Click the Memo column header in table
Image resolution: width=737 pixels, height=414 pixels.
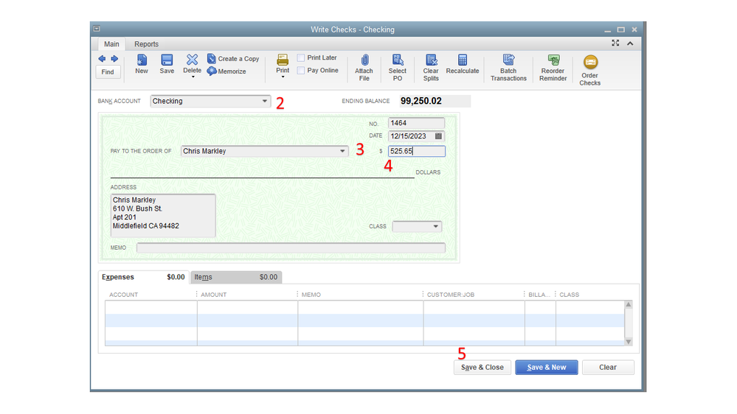[x=311, y=295]
